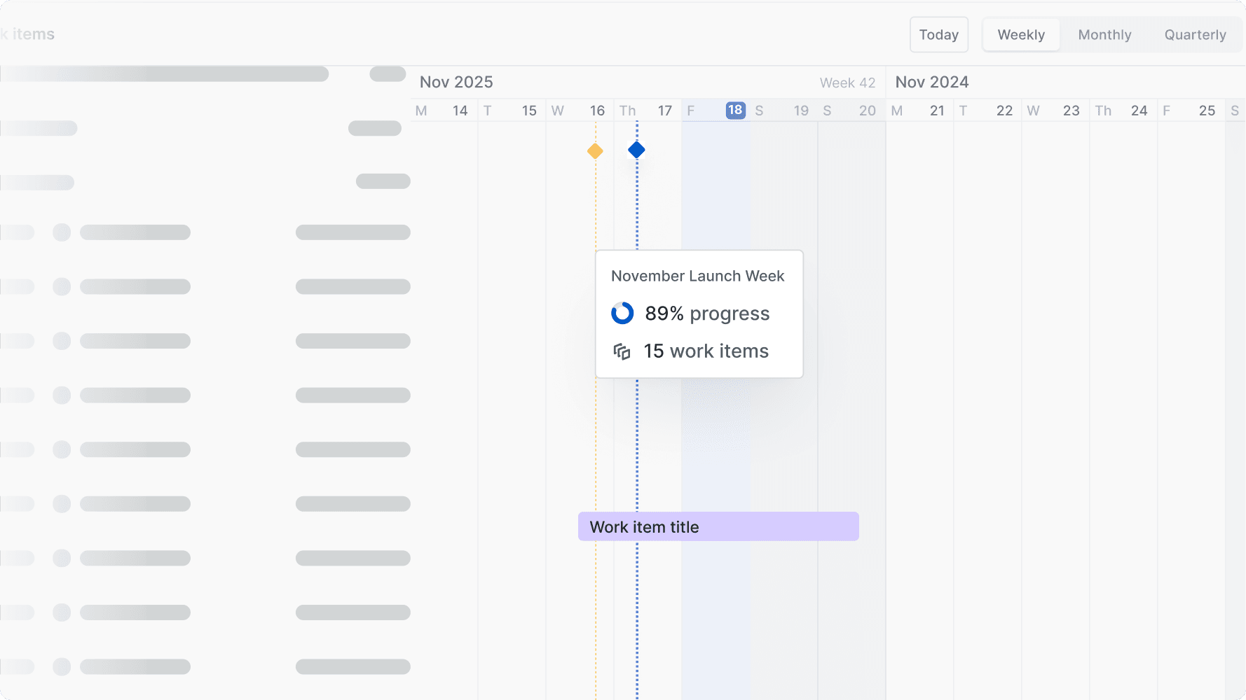Select the orange milestone diamond
Image resolution: width=1246 pixels, height=700 pixels.
pyautogui.click(x=594, y=150)
